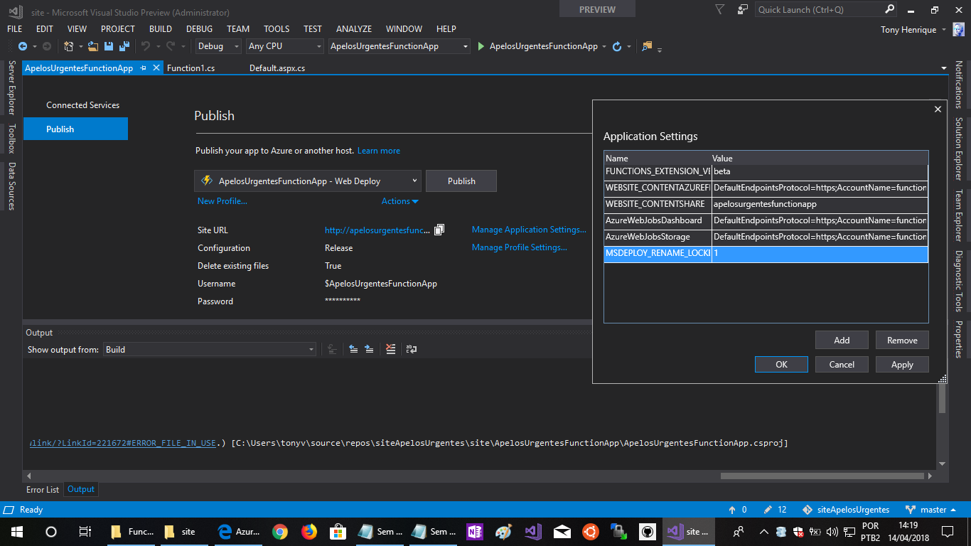The height and width of the screenshot is (546, 971).
Task: Click the Save All toolbar icon
Action: (x=123, y=46)
